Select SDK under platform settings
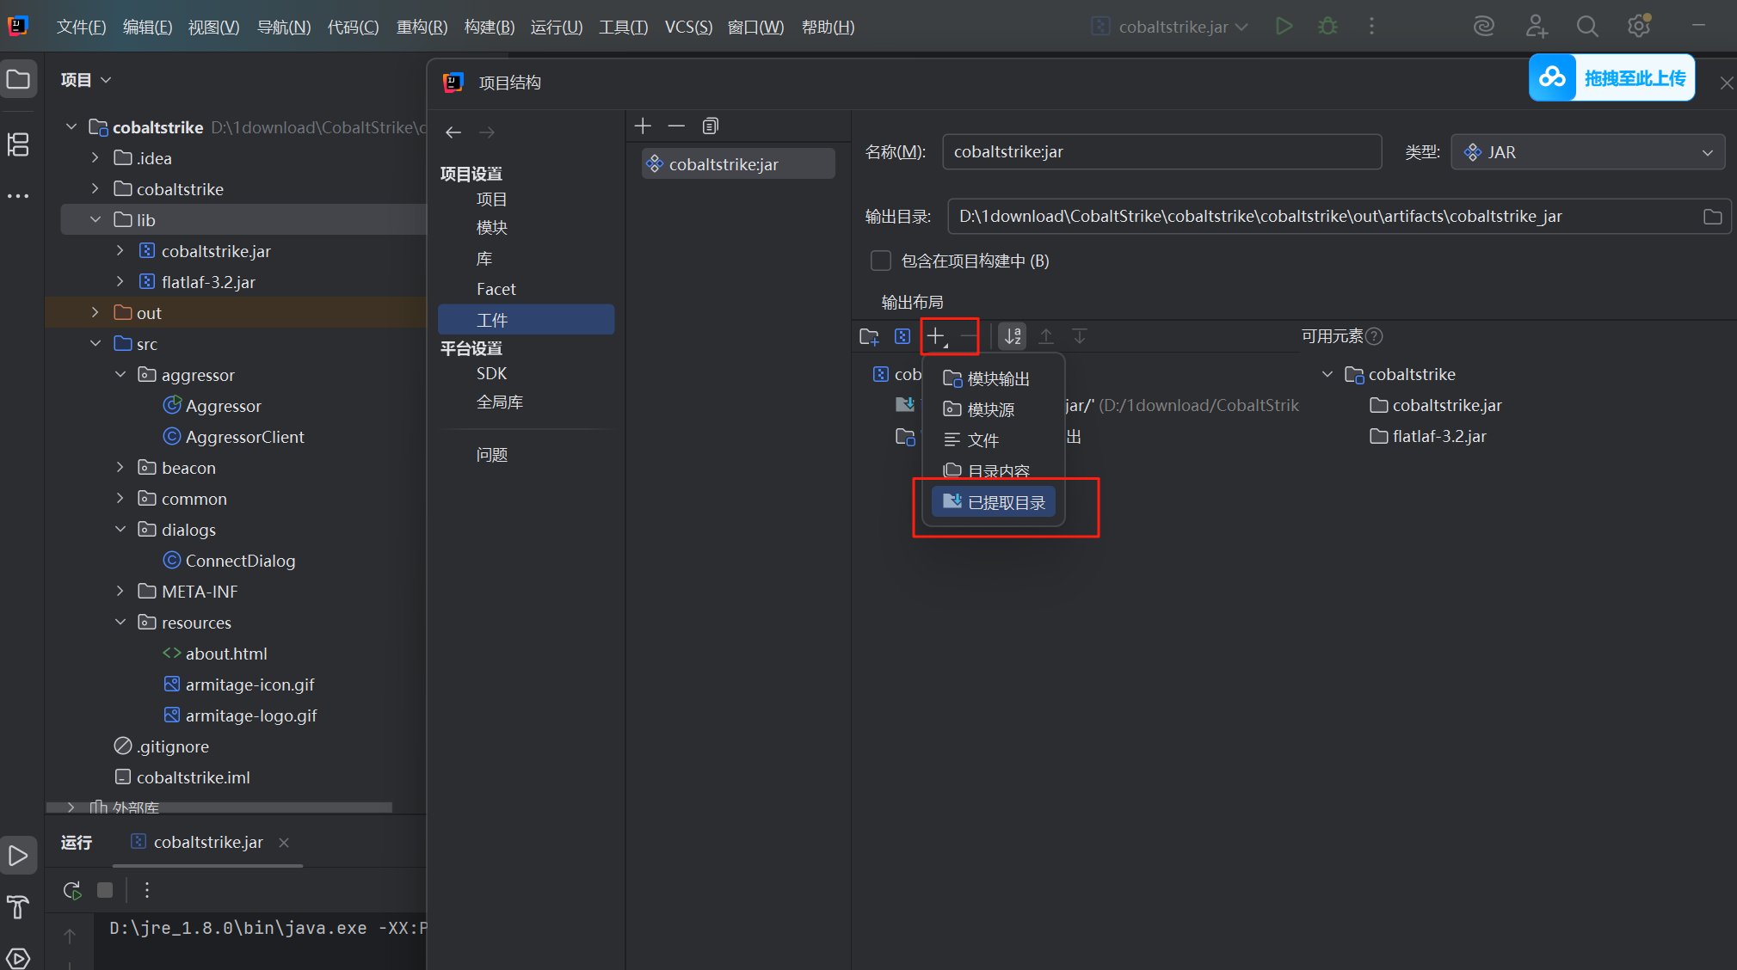The width and height of the screenshot is (1737, 970). (492, 373)
